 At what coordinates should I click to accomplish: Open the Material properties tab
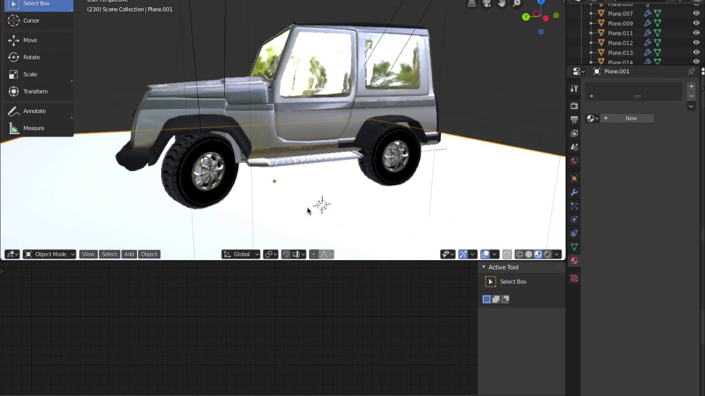(574, 261)
